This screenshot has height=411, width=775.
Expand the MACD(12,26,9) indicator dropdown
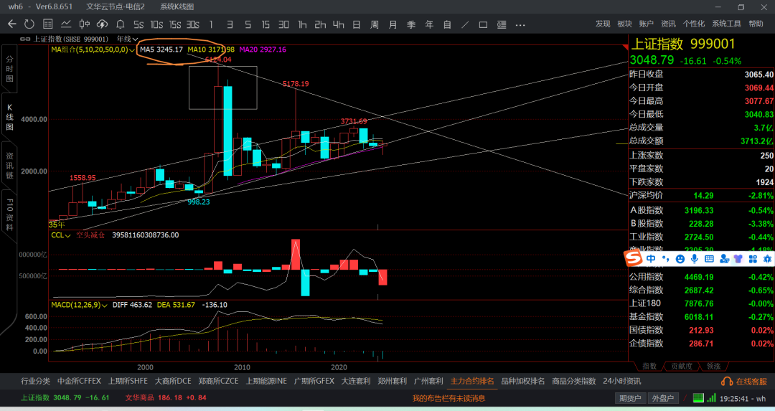[x=79, y=305]
